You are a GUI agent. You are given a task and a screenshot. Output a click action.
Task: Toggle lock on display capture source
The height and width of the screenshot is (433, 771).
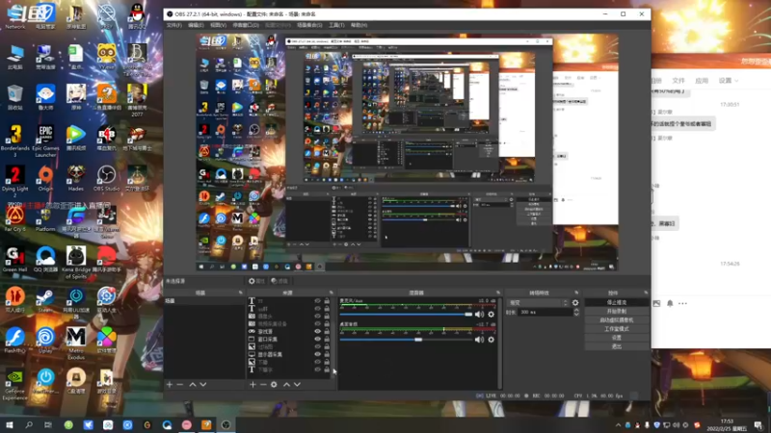(327, 354)
